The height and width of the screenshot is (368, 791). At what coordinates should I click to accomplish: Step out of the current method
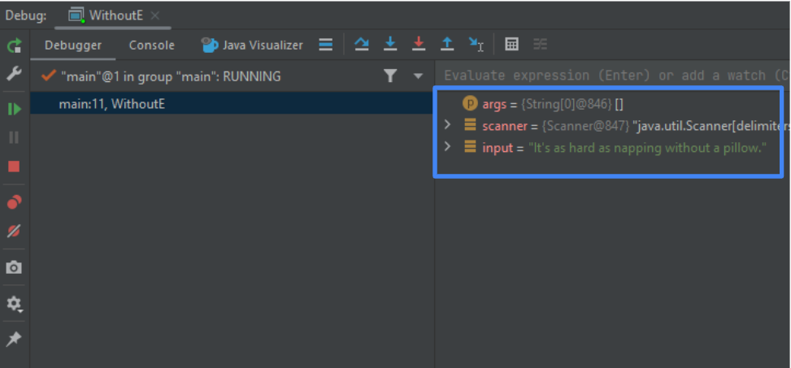(447, 45)
